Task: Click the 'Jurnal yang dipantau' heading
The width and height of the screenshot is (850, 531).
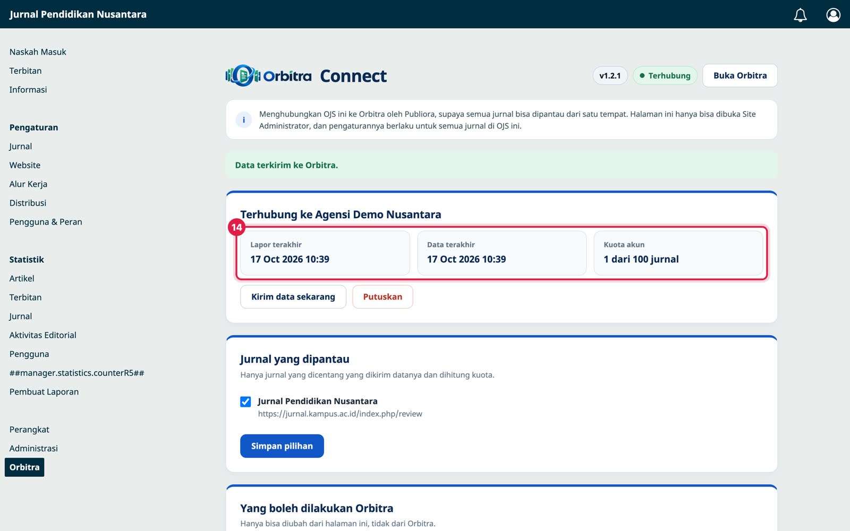Action: (x=295, y=359)
